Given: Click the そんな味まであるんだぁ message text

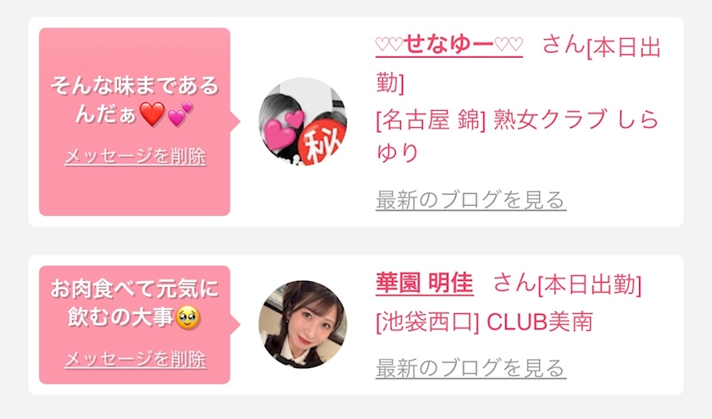Looking at the screenshot, I should coord(135,100).
